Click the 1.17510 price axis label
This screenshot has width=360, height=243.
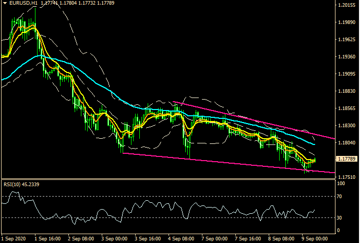pos(345,177)
